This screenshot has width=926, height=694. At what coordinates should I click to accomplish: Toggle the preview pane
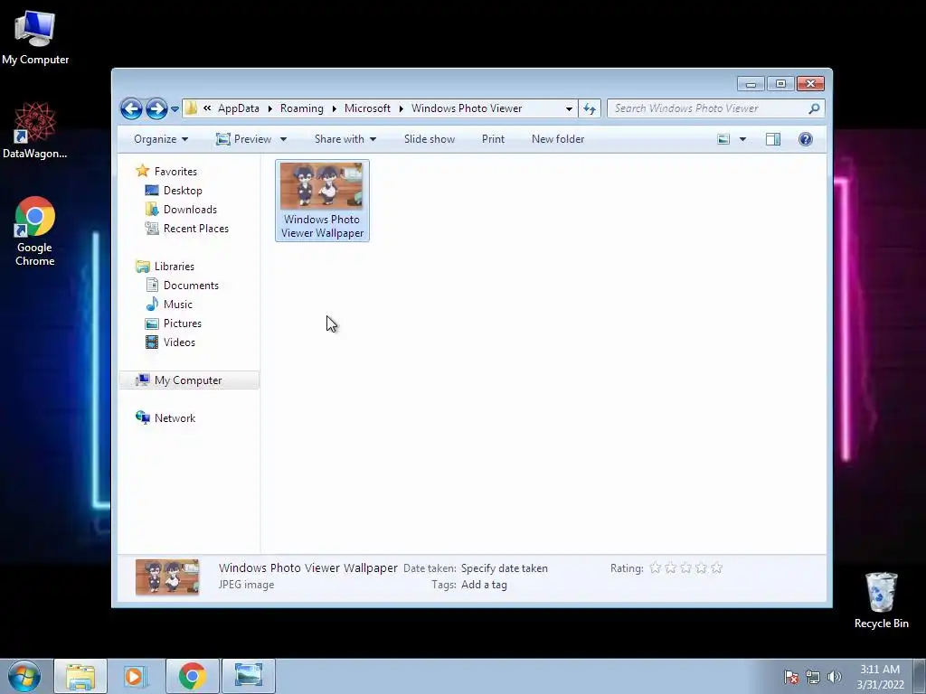[x=773, y=139]
